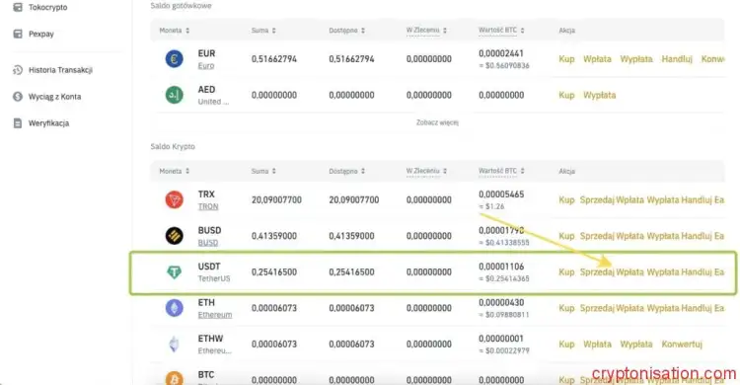Screen dimensions: 740x385
Task: Click Wpłata in the ETH row
Action: click(629, 308)
